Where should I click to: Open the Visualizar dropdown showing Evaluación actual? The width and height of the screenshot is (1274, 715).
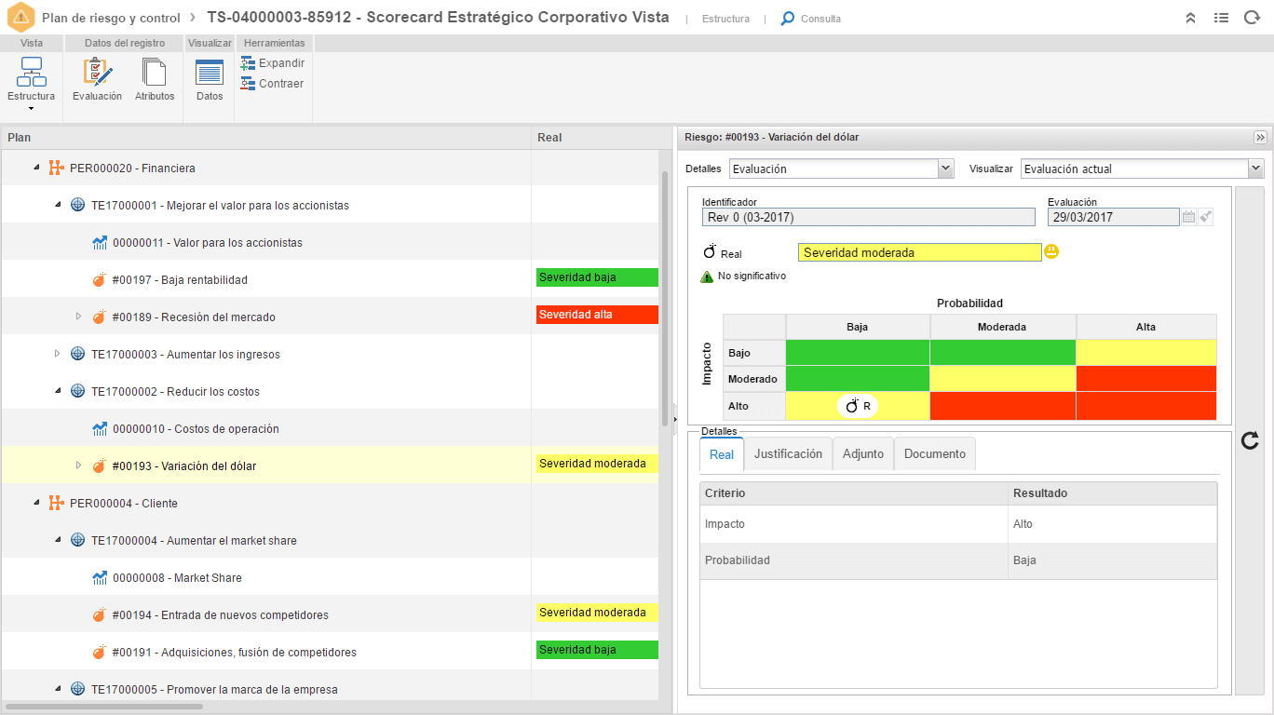tap(1142, 169)
